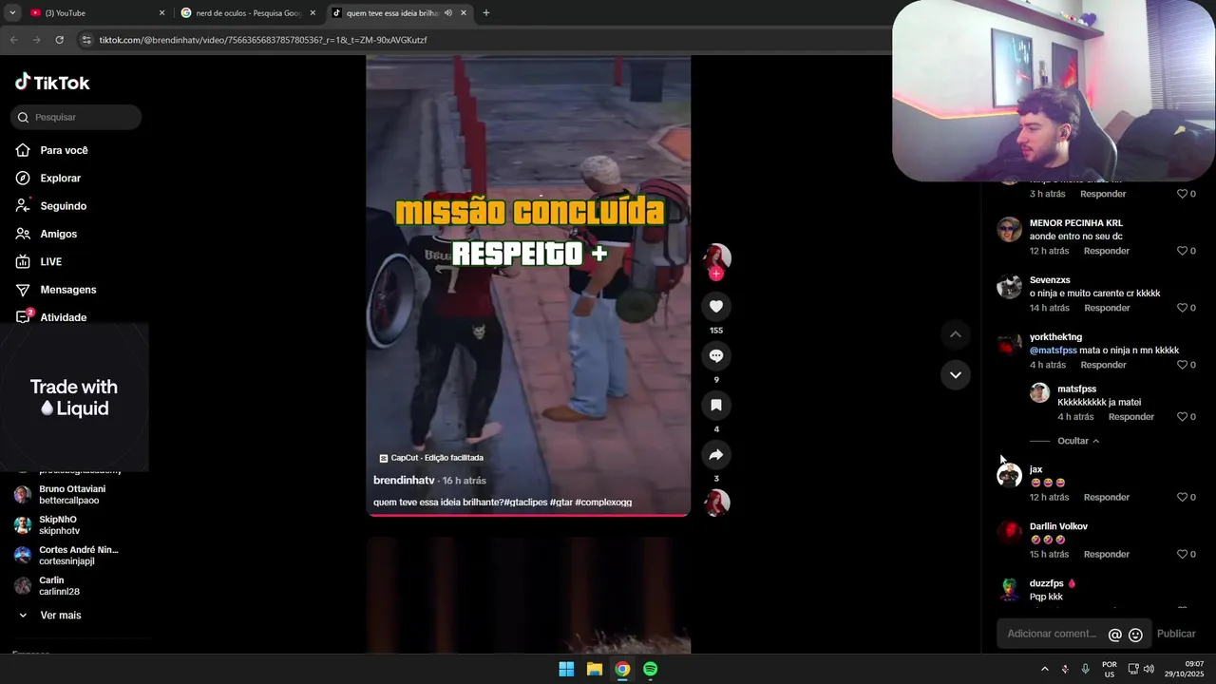Expand following list with Ver mais

61,616
